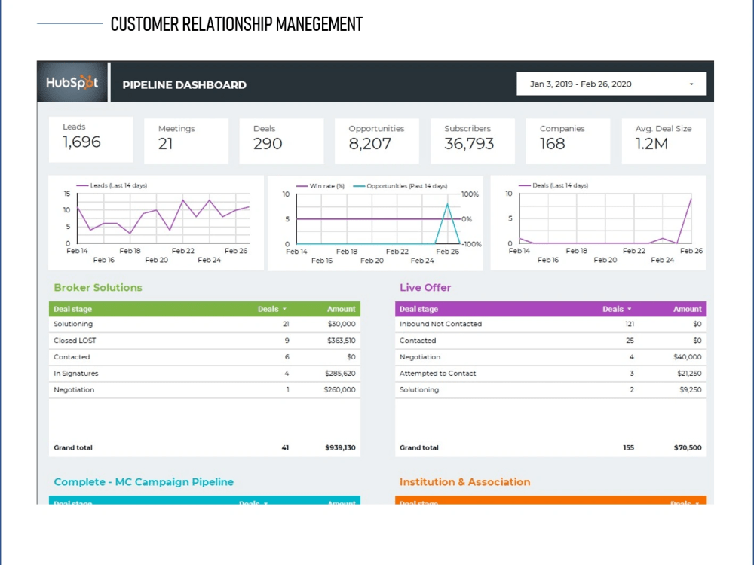Open the date range dropdown
The height and width of the screenshot is (565, 754).
tap(611, 84)
